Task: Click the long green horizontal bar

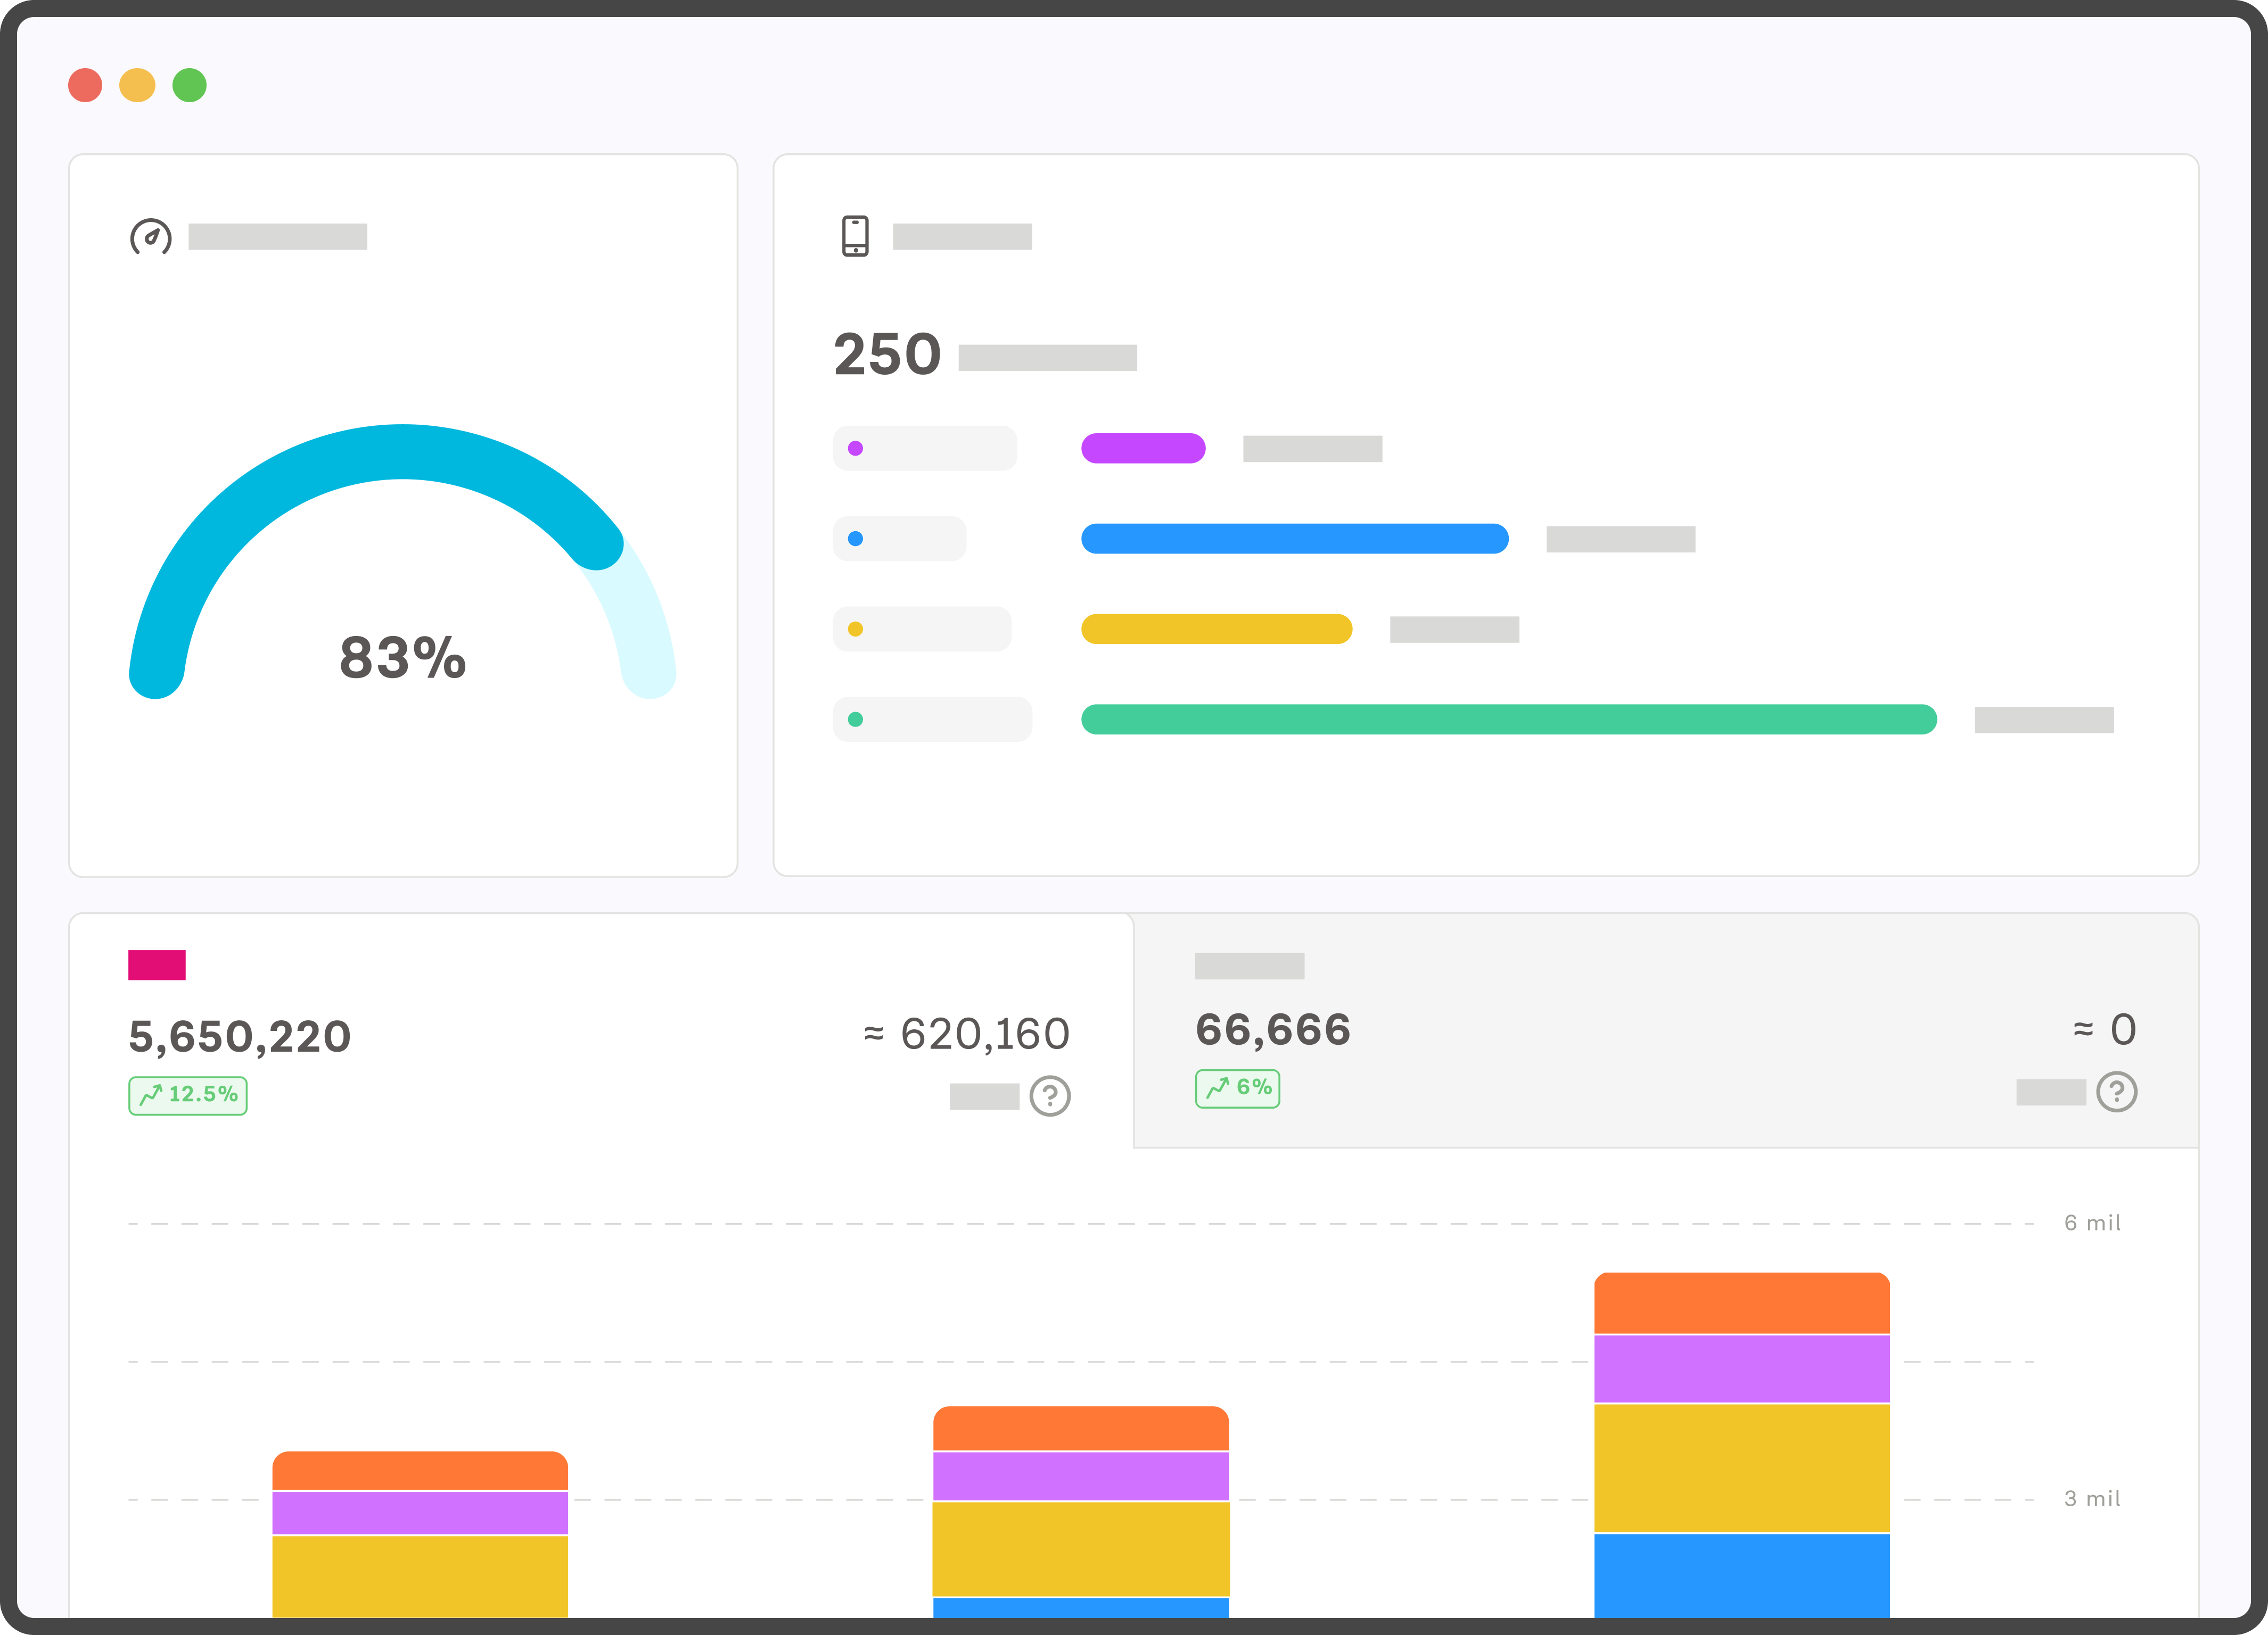Action: (1508, 720)
